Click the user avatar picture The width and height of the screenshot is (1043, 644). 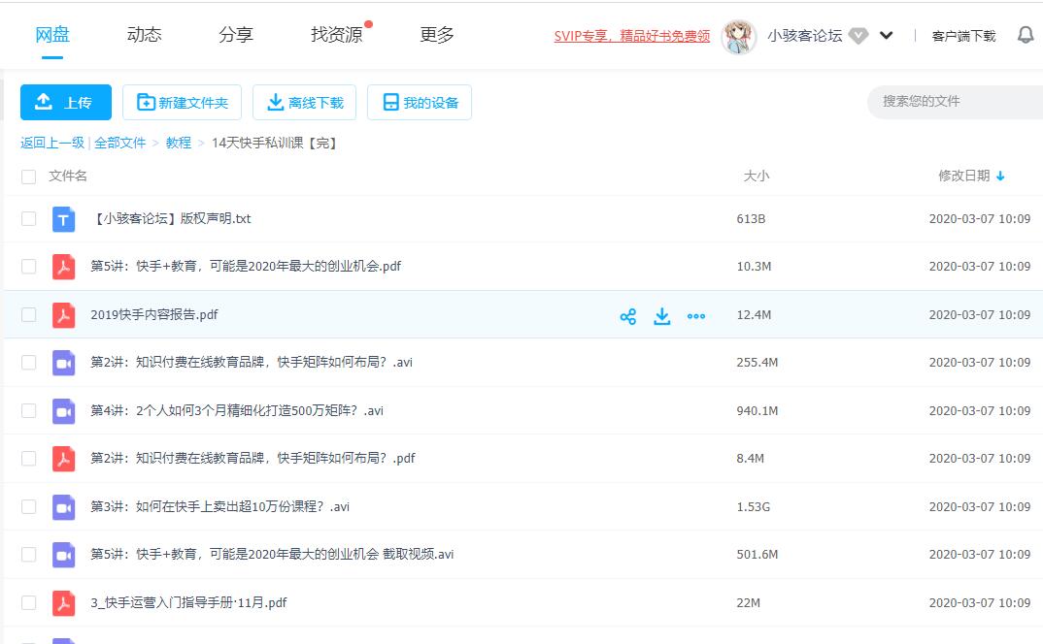[738, 36]
